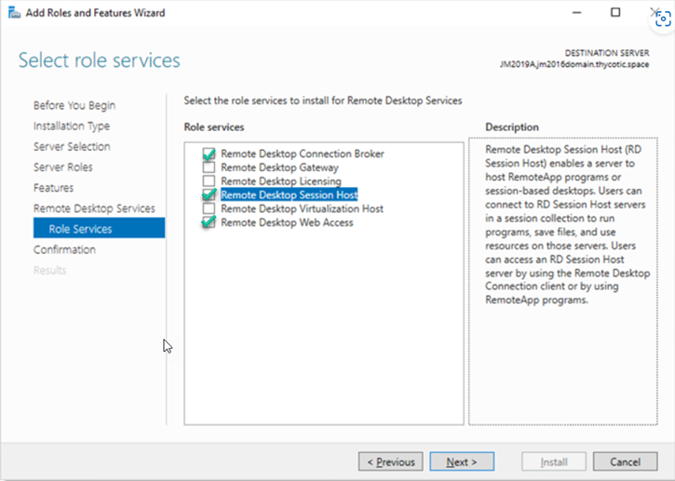This screenshot has width=675, height=481.
Task: Select the Remote Desktop Web Access label
Action: tap(287, 222)
